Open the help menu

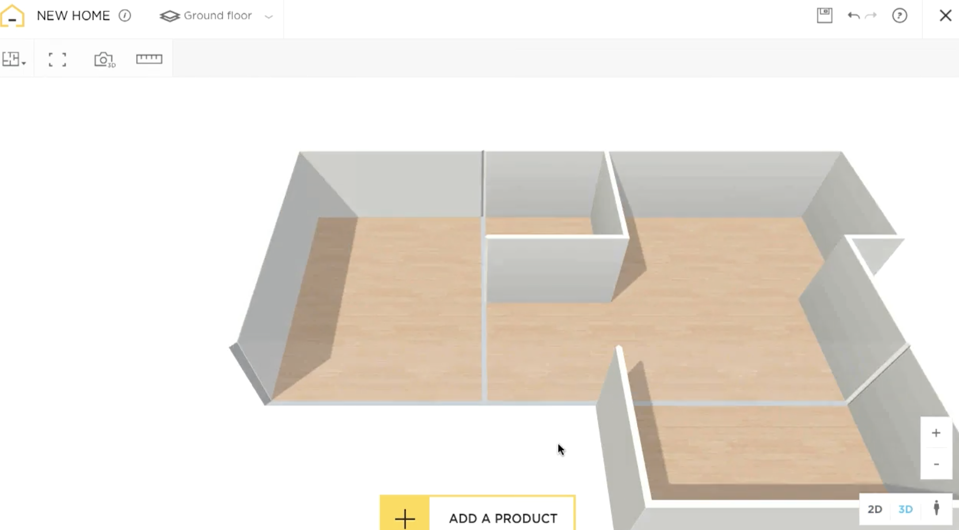pyautogui.click(x=900, y=15)
